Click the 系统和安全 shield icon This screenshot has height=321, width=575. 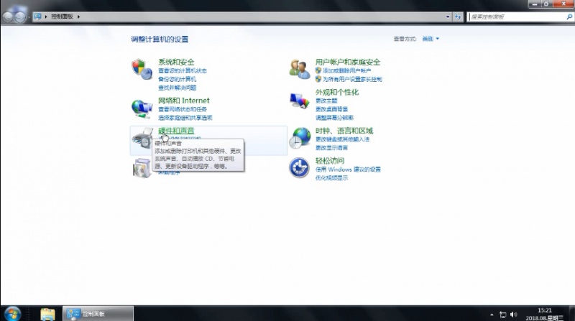(142, 69)
